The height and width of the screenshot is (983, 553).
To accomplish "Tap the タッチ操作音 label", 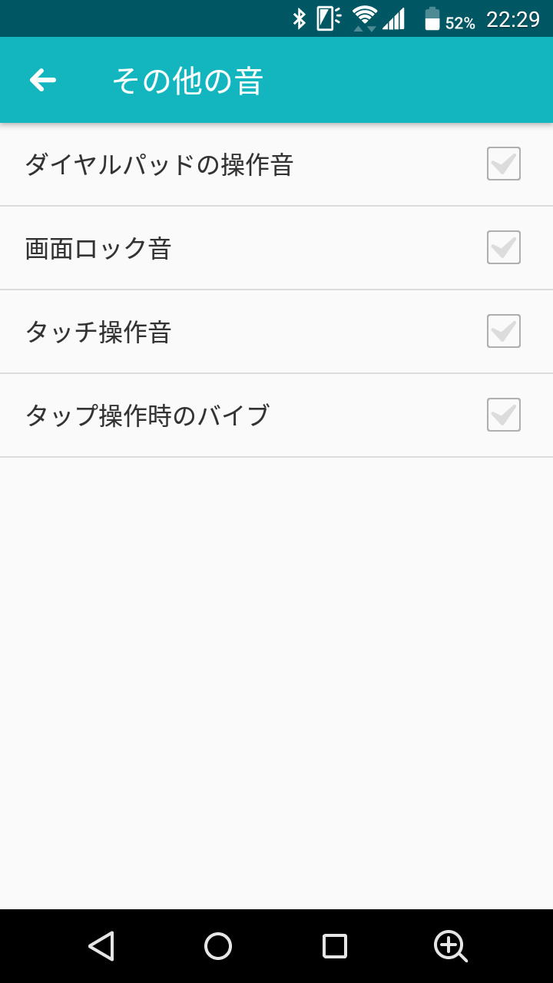I will tap(98, 332).
